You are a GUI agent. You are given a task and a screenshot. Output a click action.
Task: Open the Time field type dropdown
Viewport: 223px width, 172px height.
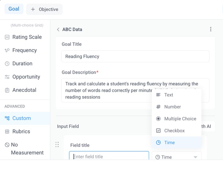click(176, 157)
